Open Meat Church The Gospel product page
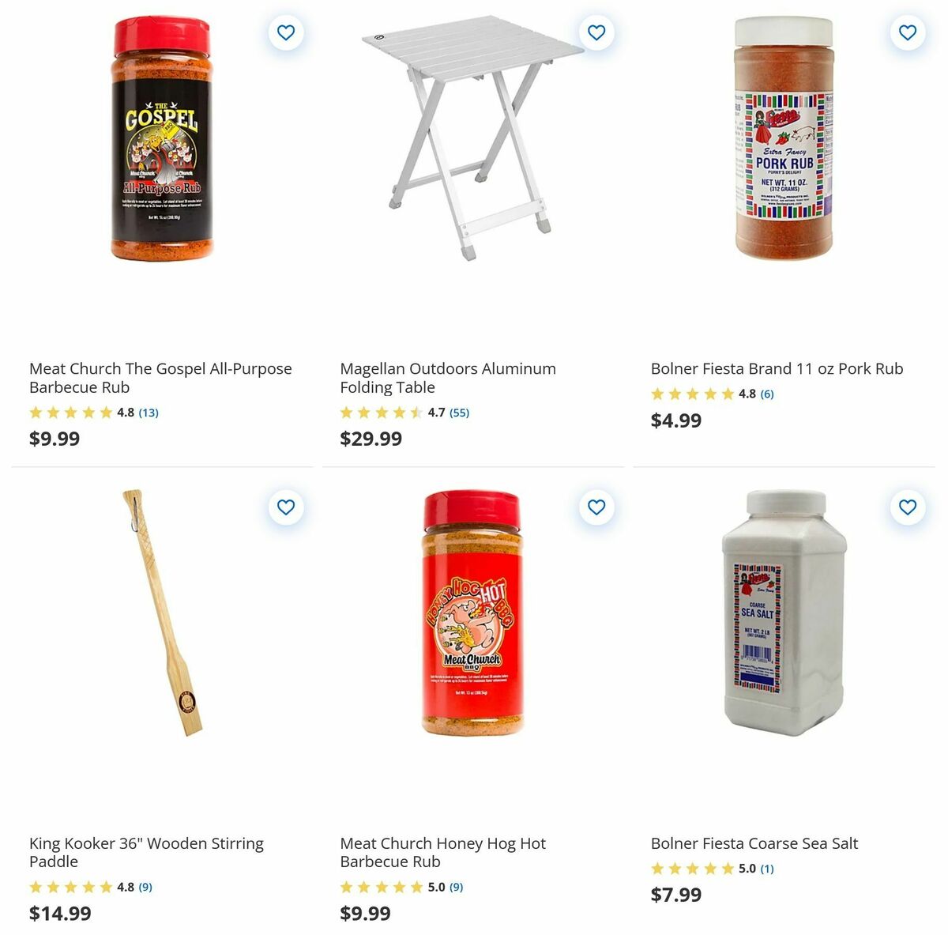The width and height of the screenshot is (948, 935). click(160, 378)
